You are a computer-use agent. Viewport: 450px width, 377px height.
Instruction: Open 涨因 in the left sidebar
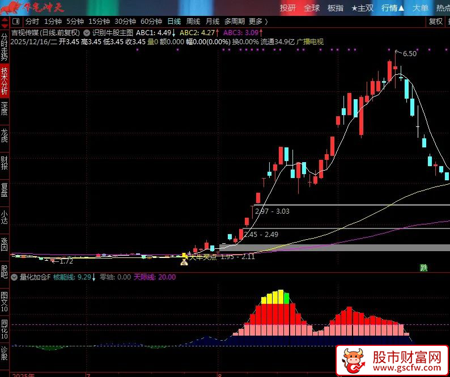coord(5,244)
